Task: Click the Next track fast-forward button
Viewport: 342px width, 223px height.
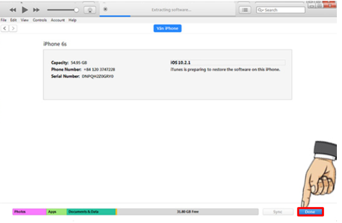Action: 36,10
